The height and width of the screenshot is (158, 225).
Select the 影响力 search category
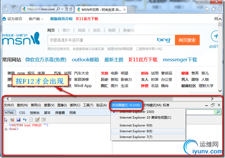(129, 30)
